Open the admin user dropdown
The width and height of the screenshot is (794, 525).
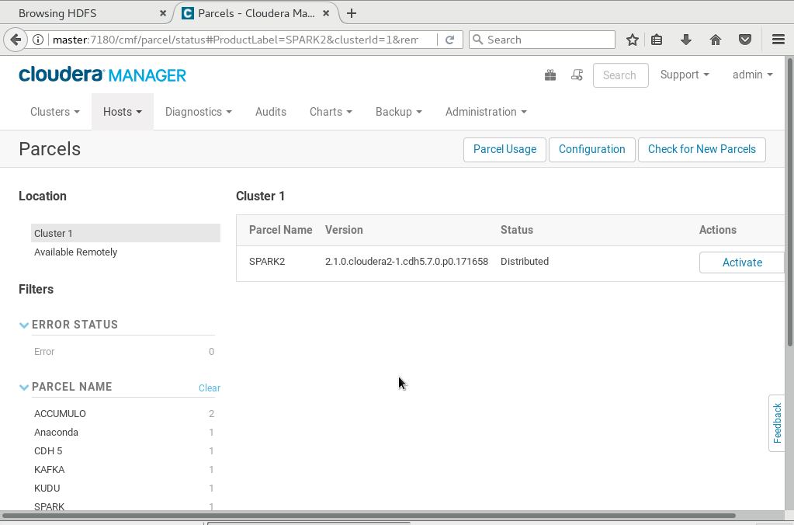click(753, 75)
